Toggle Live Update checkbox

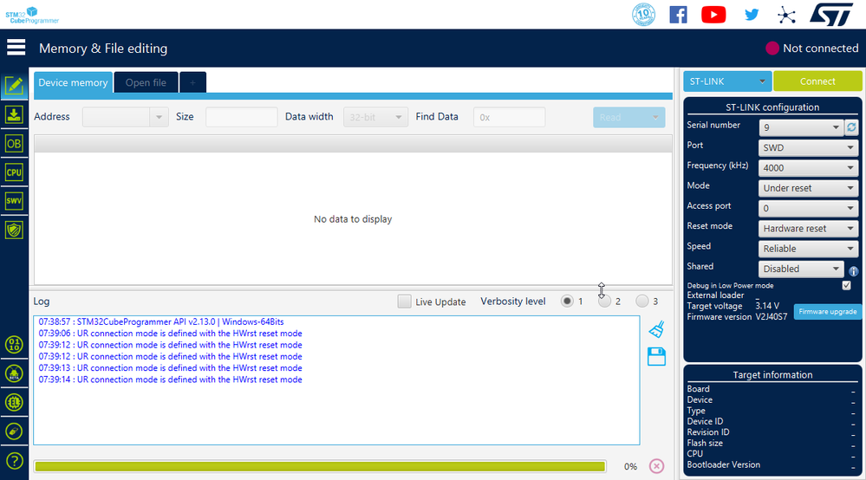tap(404, 302)
